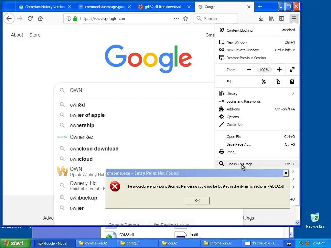Screen dimensions: 331x248
Task: Enter full screen mode icon
Action: [x=292, y=70]
